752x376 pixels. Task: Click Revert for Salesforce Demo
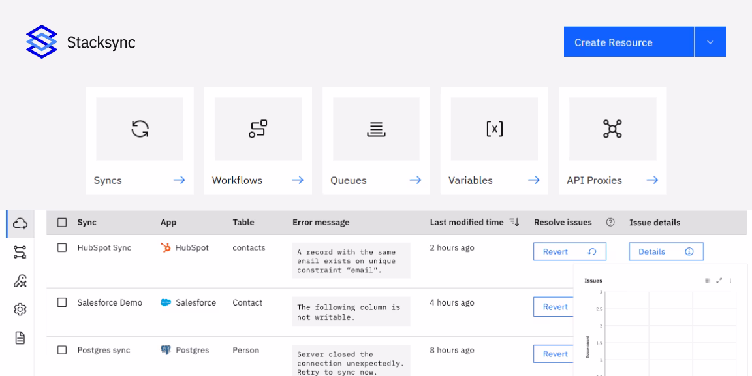(554, 307)
